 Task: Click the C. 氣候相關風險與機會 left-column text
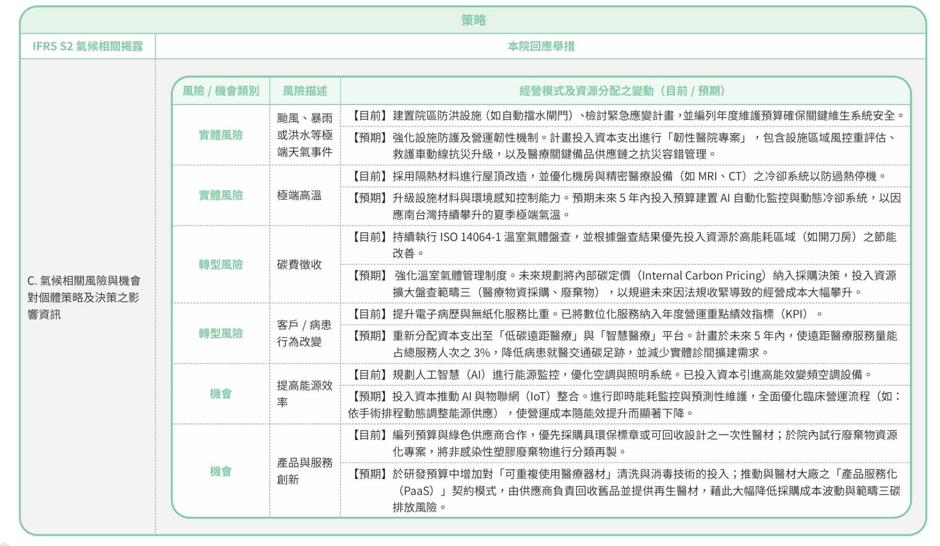tap(84, 298)
